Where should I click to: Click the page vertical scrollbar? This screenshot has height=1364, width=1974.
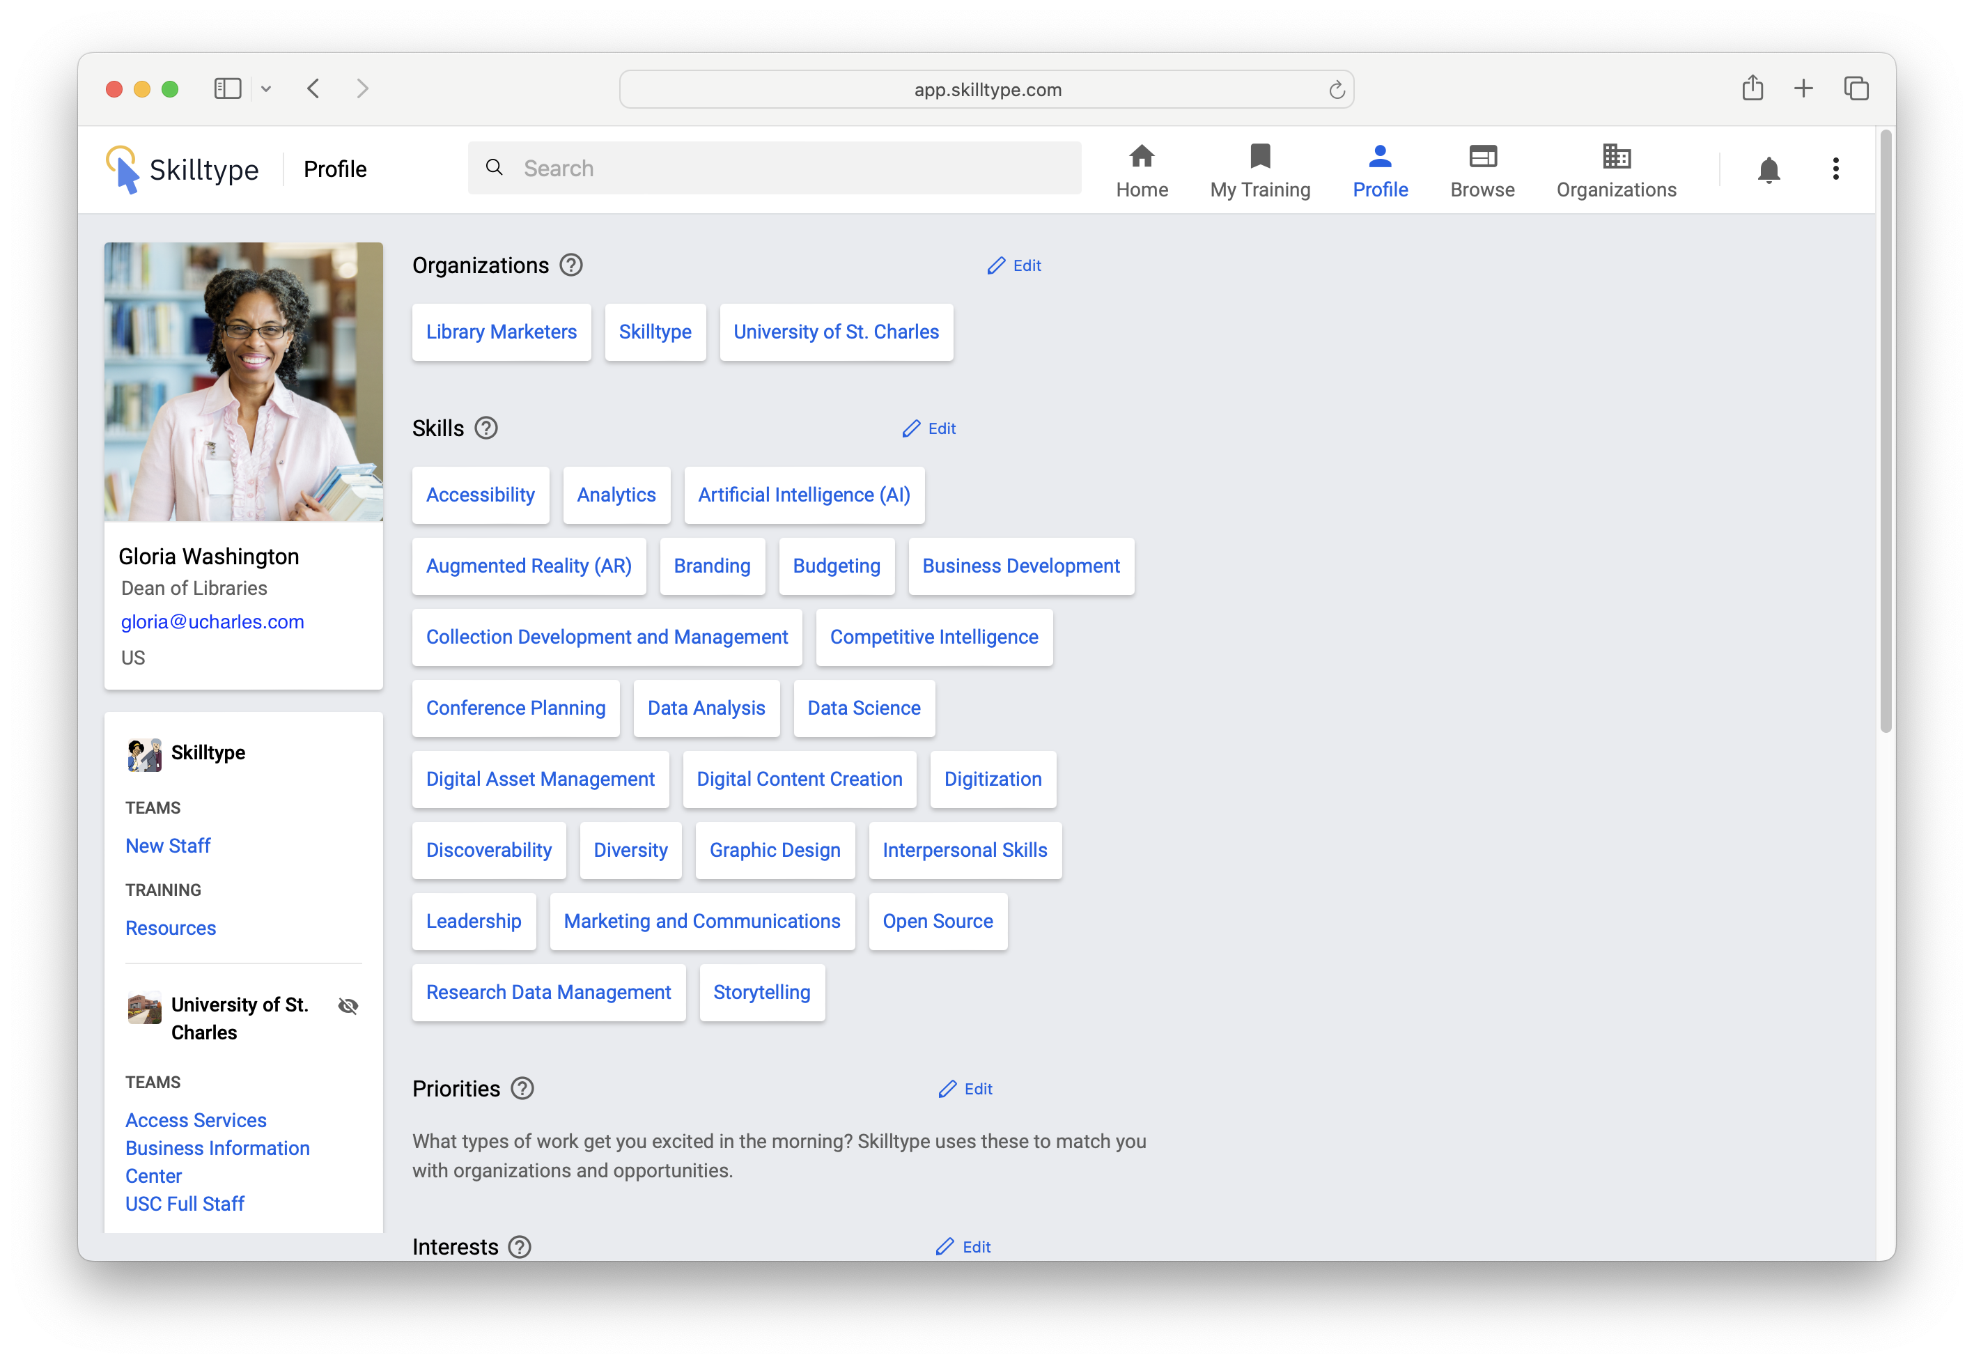tap(1885, 427)
